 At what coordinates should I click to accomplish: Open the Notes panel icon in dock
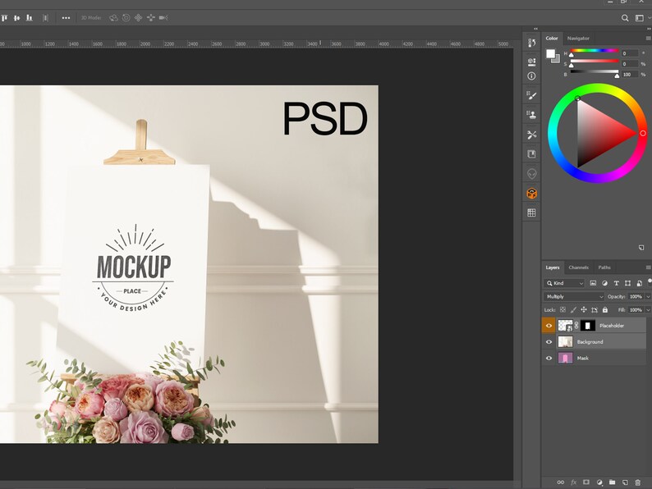click(x=531, y=154)
